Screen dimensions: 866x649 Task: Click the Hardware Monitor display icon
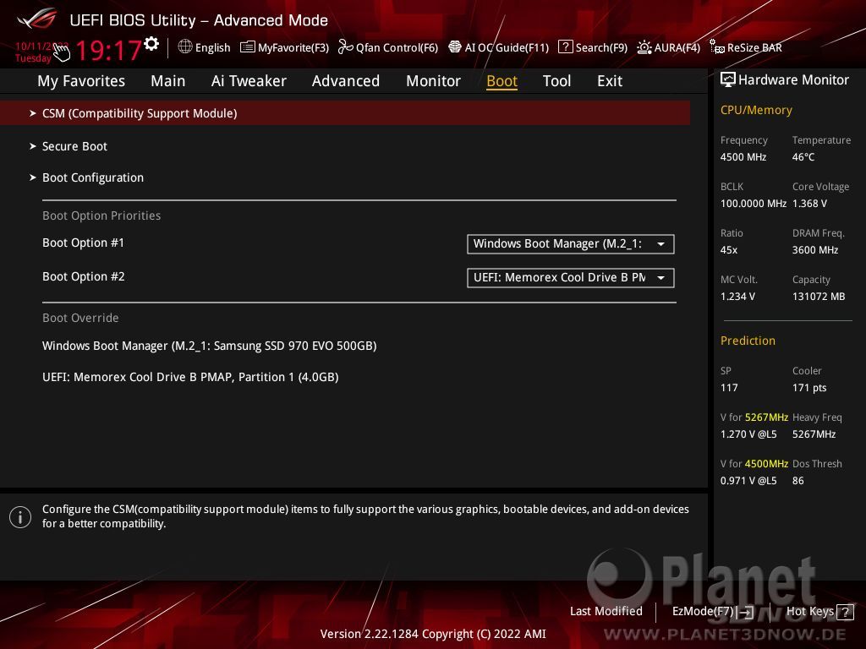pyautogui.click(x=728, y=80)
